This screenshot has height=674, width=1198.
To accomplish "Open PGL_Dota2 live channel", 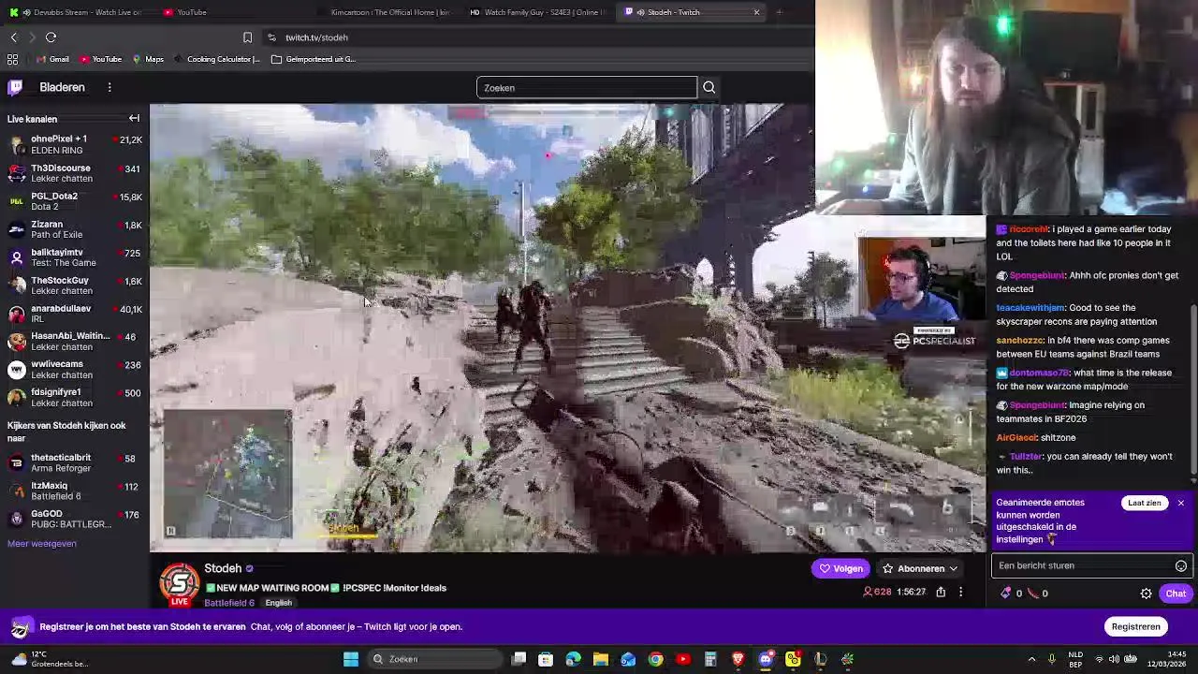I will tap(75, 201).
